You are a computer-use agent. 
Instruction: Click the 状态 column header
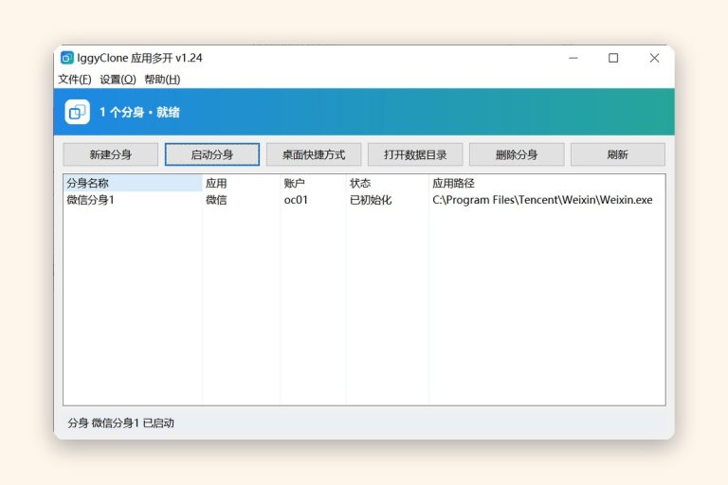pos(387,183)
